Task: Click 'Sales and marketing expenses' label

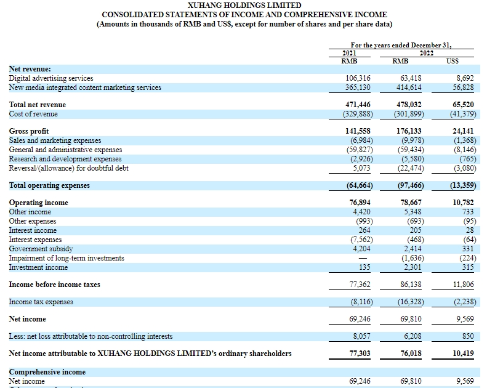Action: (x=55, y=140)
